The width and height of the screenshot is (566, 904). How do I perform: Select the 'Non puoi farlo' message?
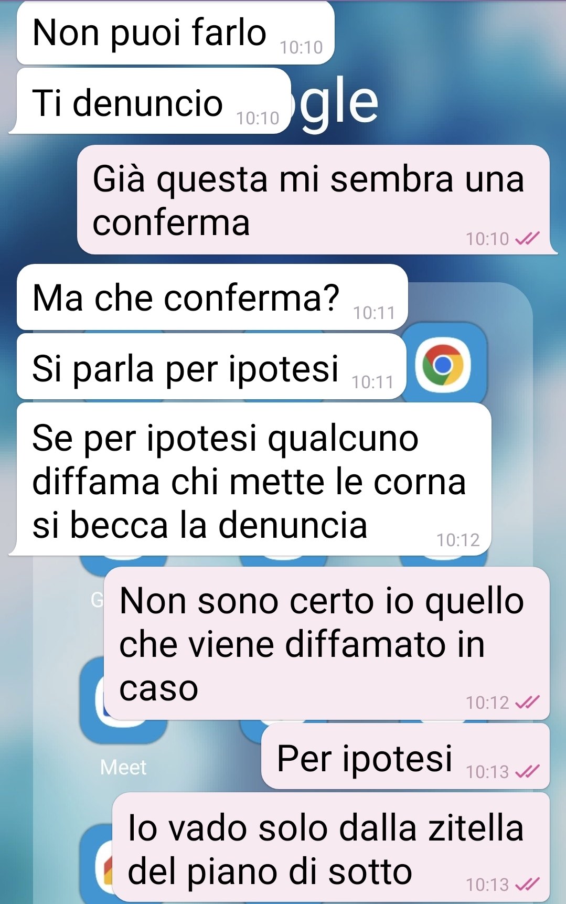pos(175,33)
